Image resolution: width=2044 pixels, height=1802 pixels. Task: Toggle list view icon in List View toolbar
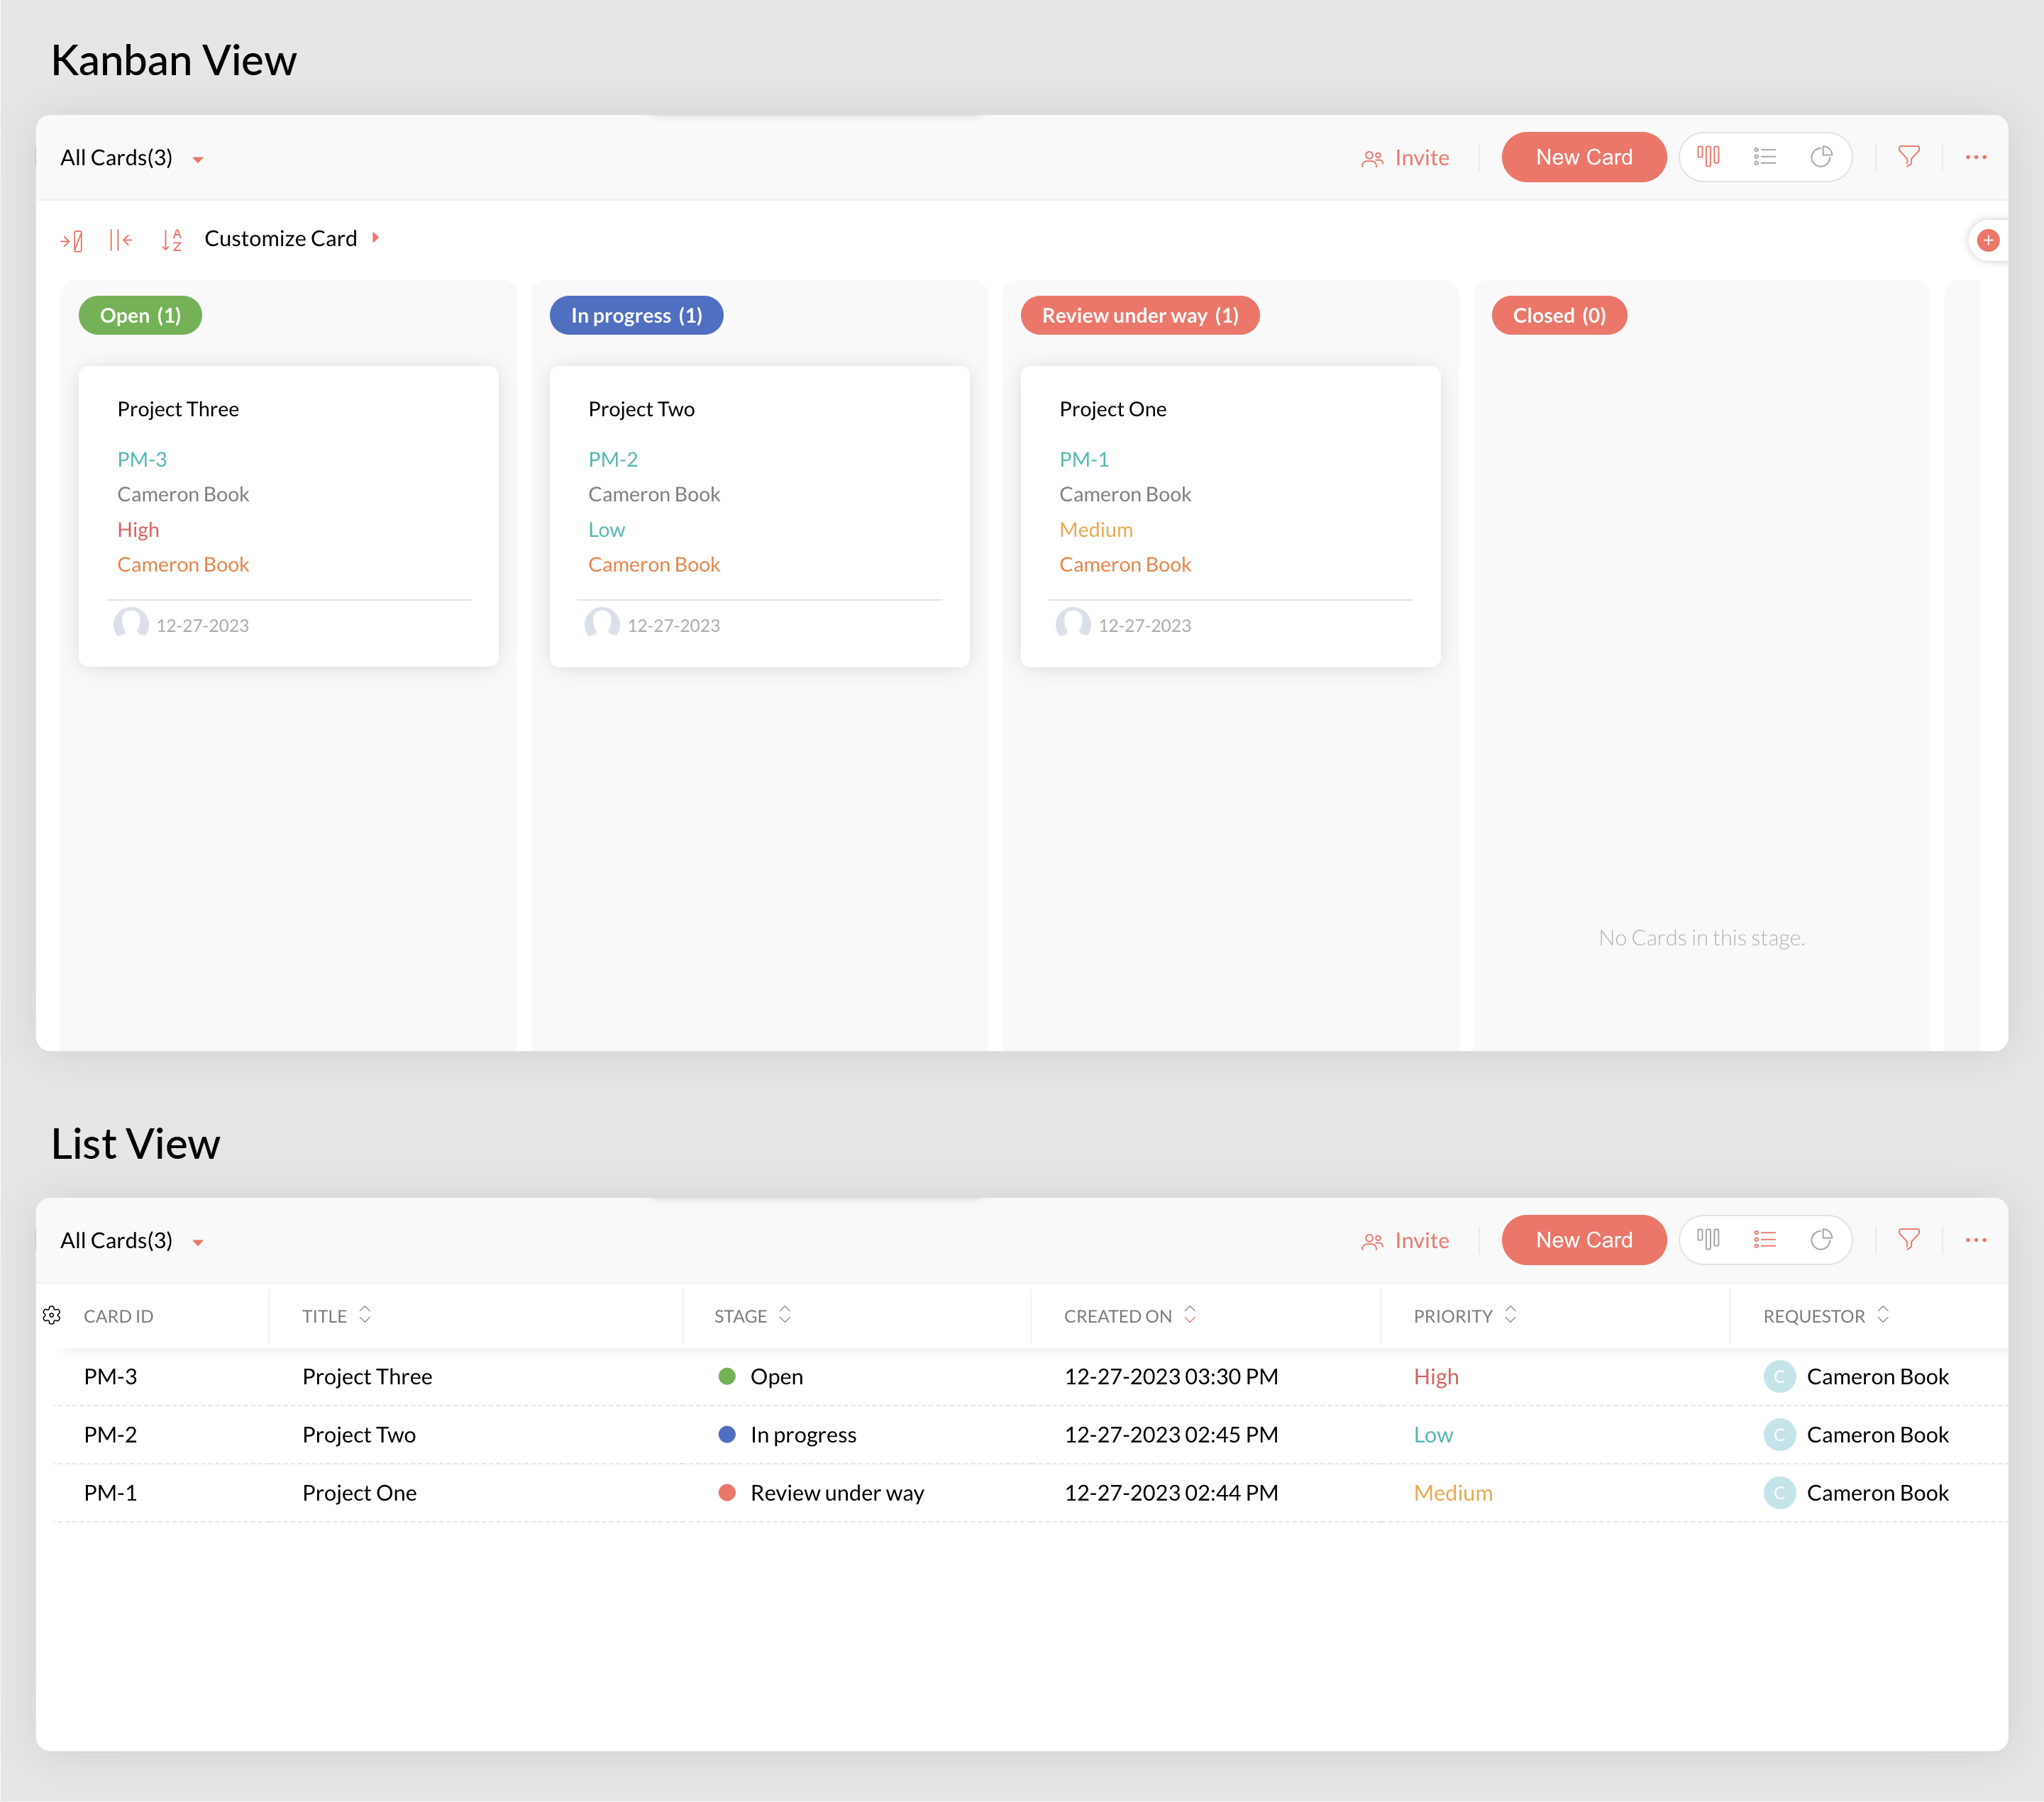(x=1765, y=1240)
